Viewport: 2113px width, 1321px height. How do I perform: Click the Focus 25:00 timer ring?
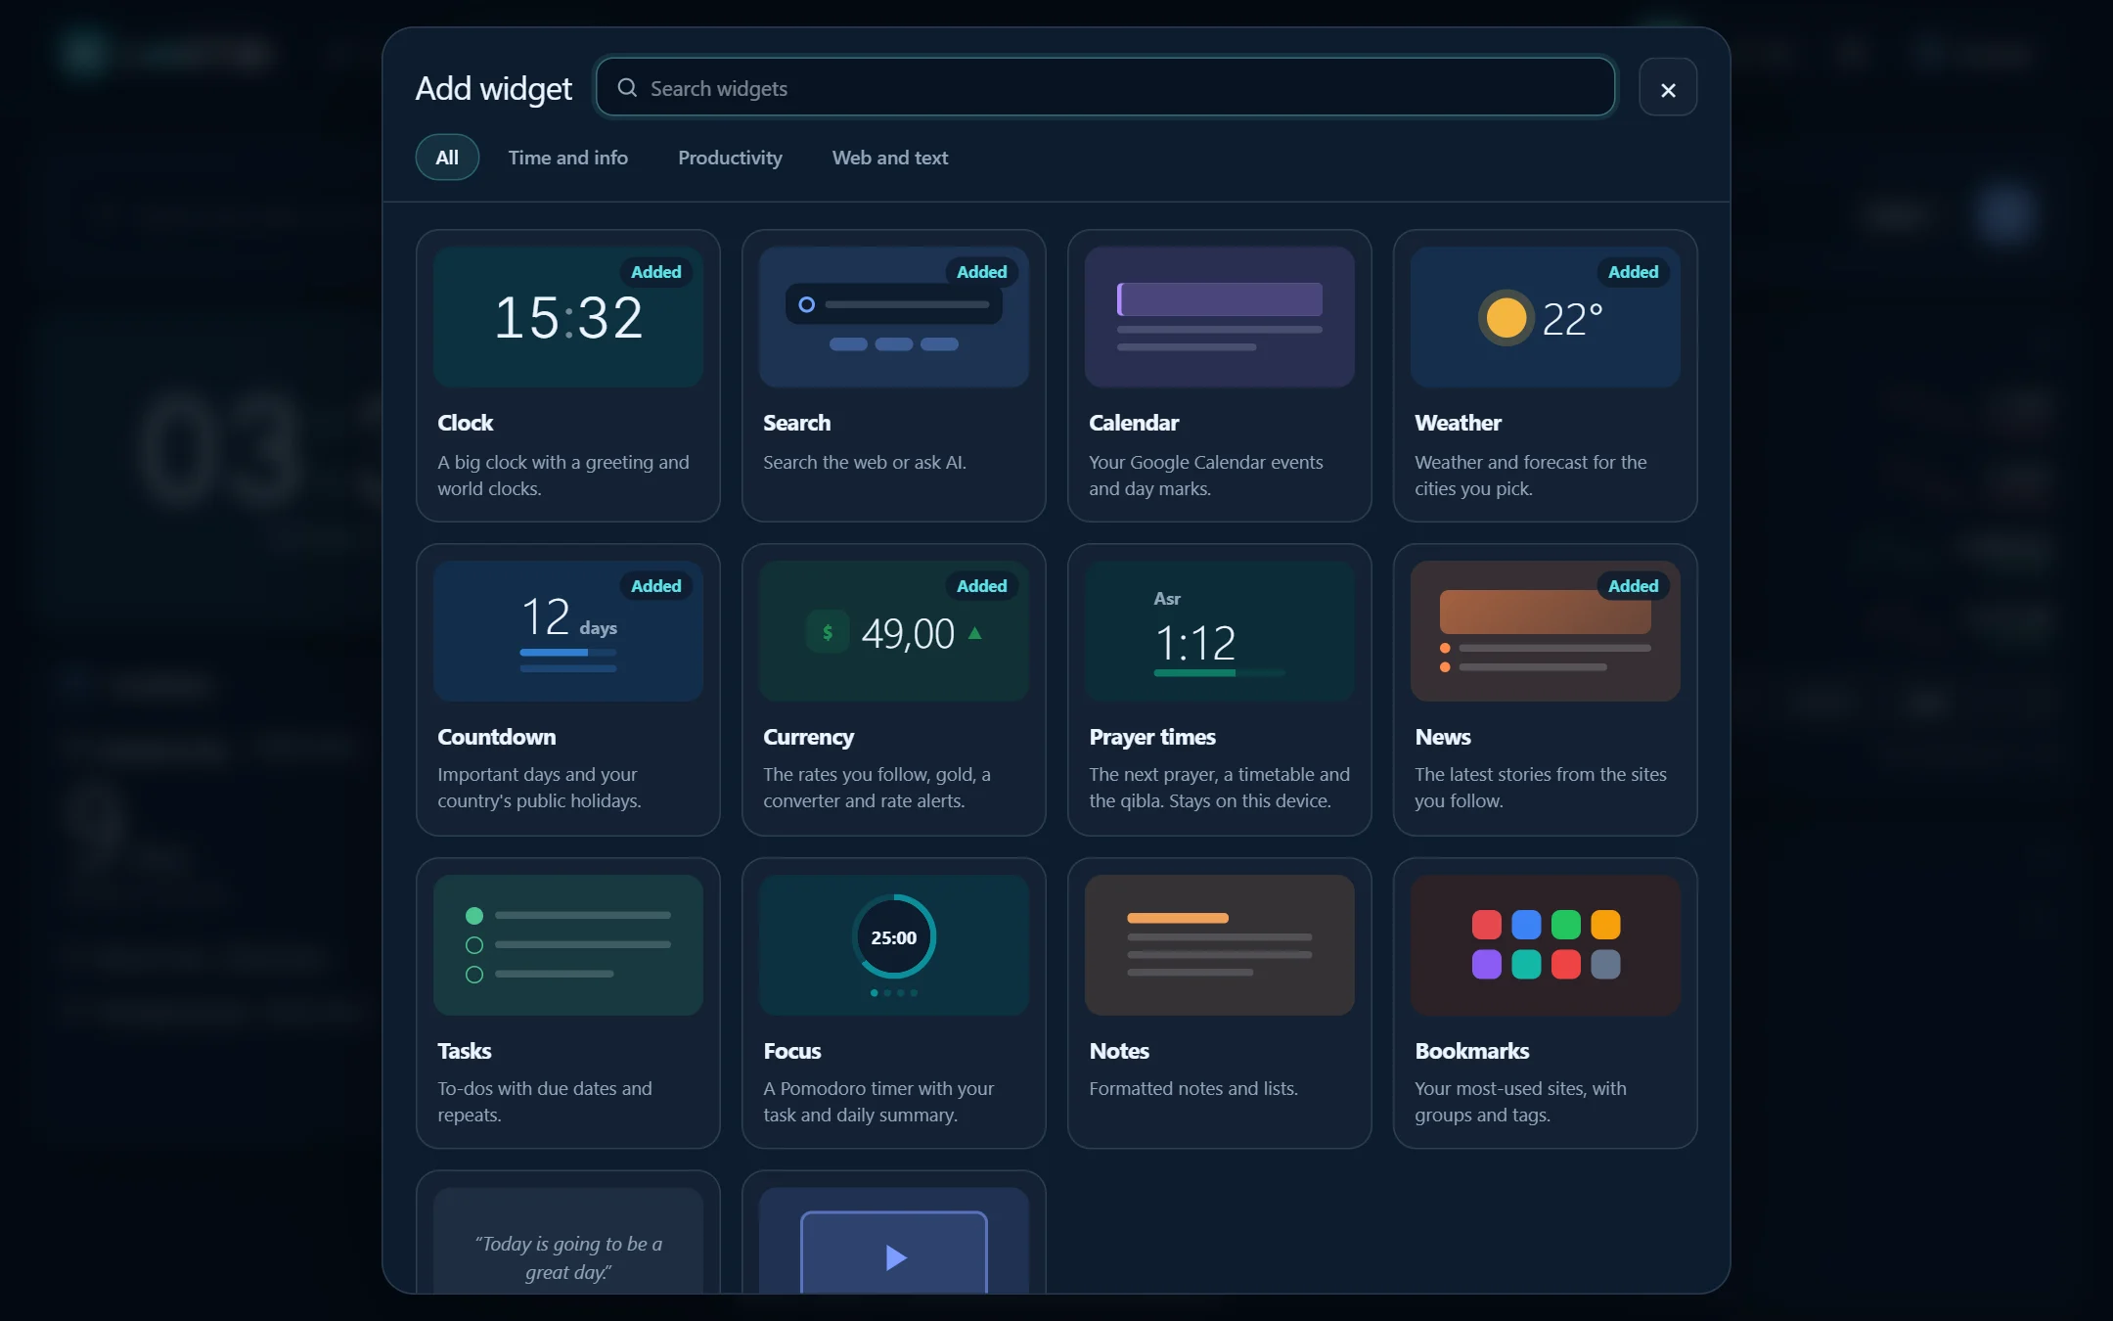tap(894, 937)
